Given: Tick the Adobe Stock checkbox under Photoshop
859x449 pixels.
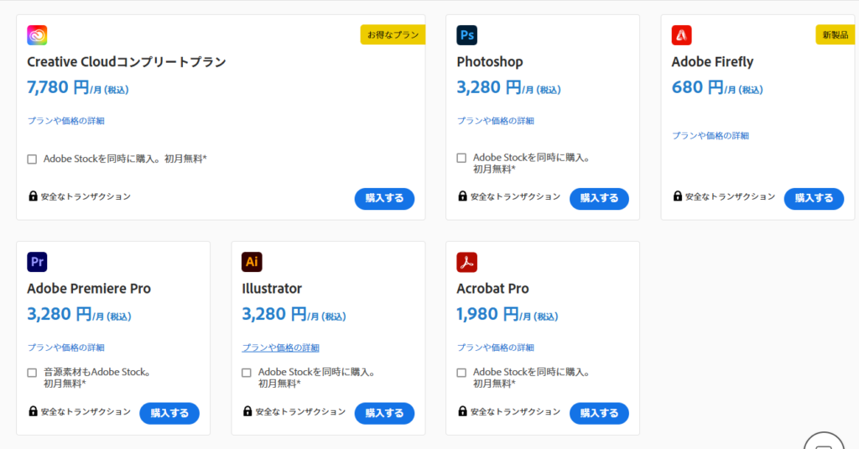Looking at the screenshot, I should pos(461,158).
